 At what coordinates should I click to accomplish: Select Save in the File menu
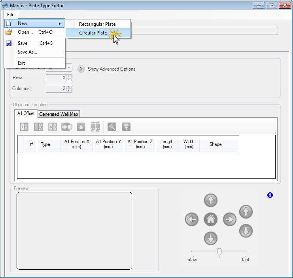[34, 43]
